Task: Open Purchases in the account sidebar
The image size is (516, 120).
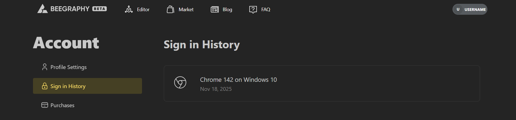Action: click(62, 105)
